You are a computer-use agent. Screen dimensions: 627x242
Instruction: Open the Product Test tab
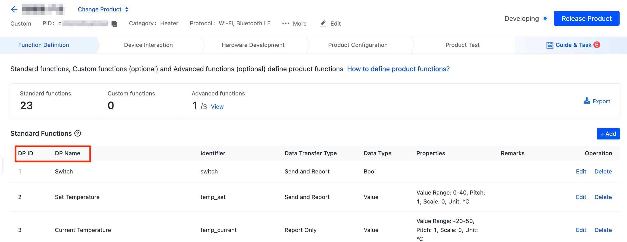coord(462,45)
